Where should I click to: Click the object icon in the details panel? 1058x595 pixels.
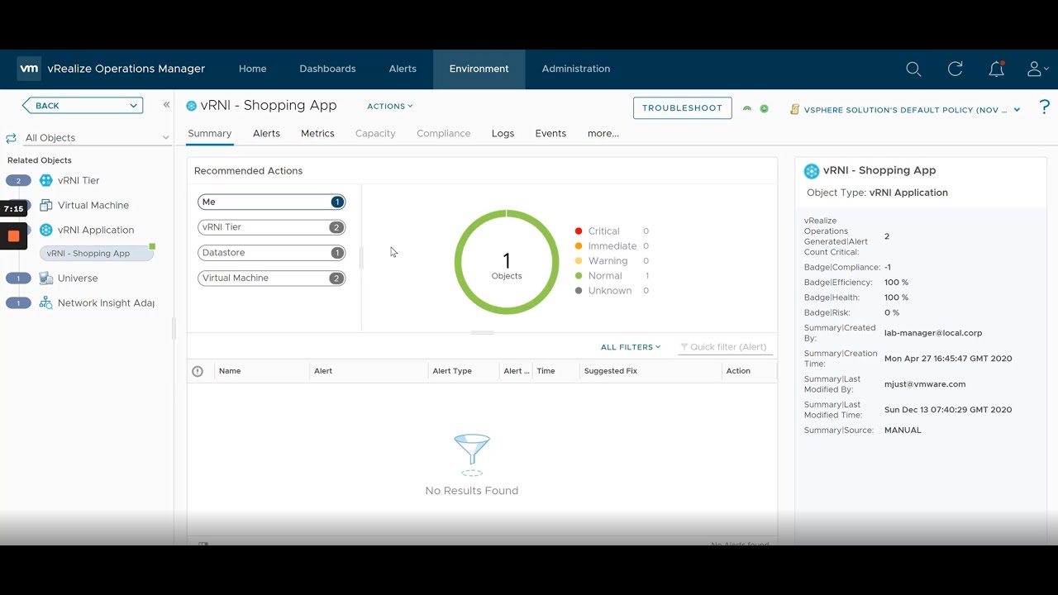(812, 171)
